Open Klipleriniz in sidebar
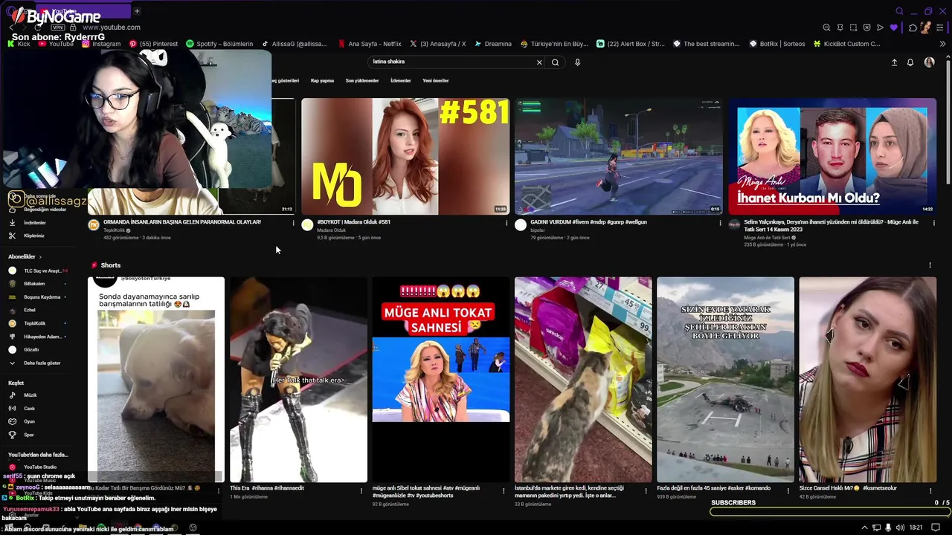The height and width of the screenshot is (535, 952). click(x=33, y=236)
